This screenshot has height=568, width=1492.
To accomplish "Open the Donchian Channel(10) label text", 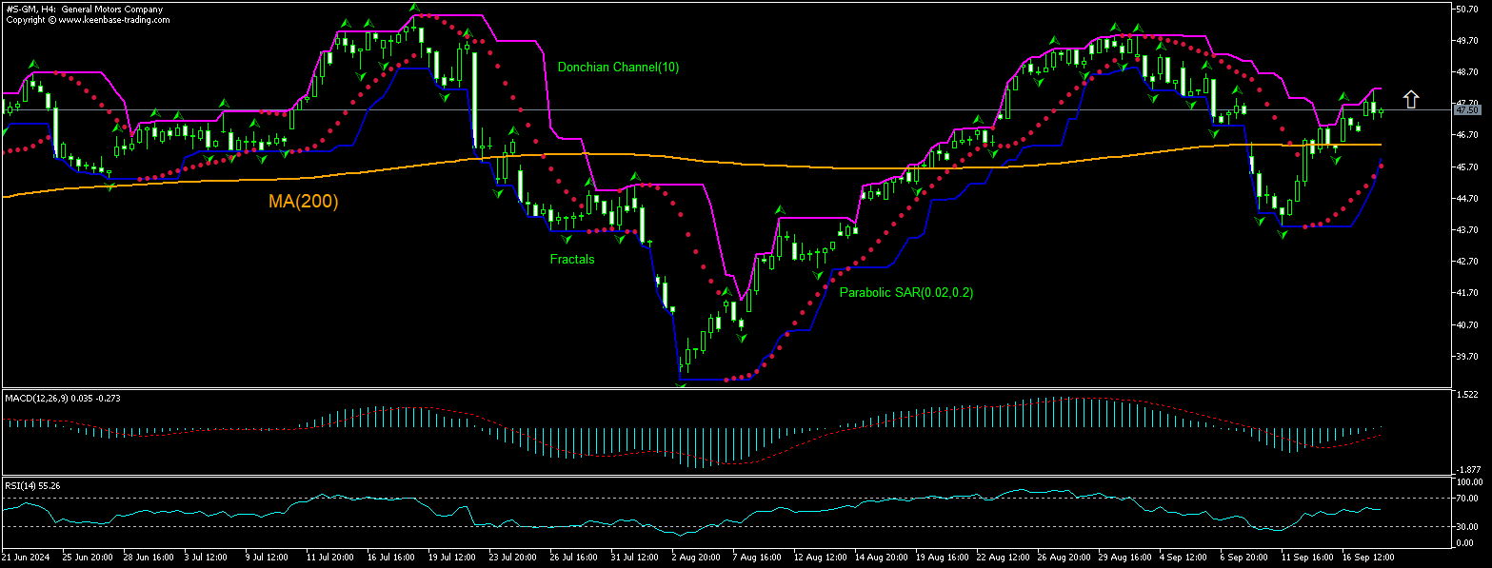I will click(x=619, y=69).
